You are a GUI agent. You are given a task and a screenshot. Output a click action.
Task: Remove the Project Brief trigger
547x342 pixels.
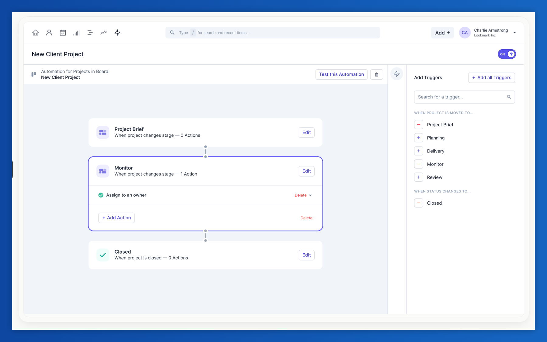419,125
